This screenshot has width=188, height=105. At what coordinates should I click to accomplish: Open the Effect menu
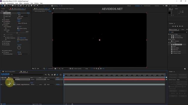point(21,3)
